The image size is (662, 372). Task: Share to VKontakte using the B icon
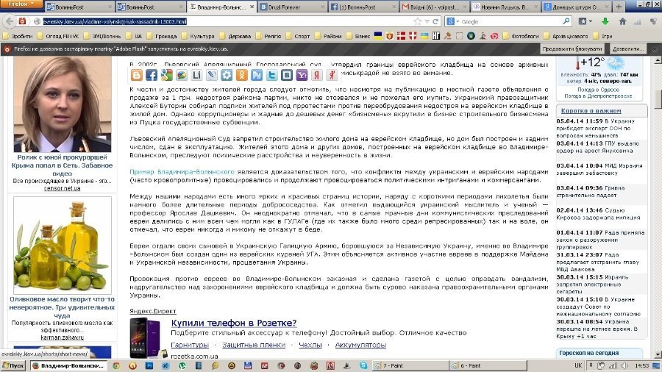(x=287, y=75)
